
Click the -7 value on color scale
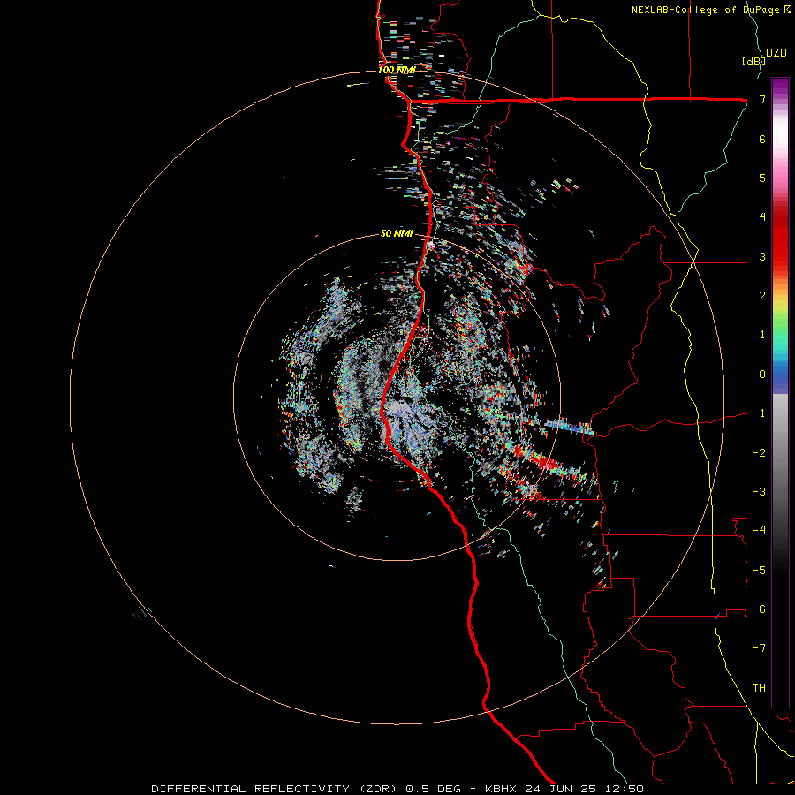point(759,648)
